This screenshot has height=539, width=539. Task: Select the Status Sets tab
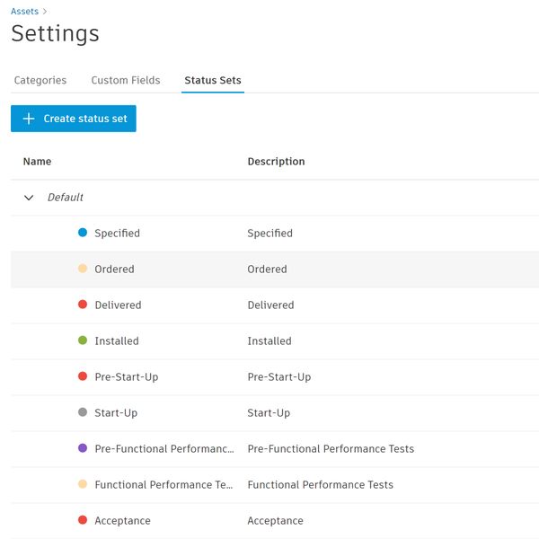(x=213, y=80)
